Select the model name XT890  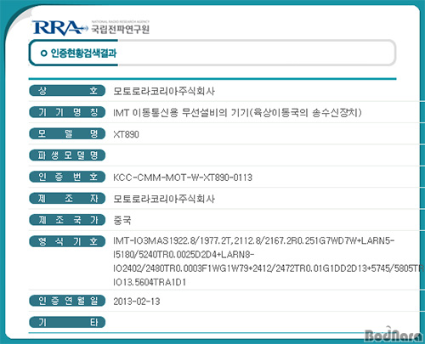pos(126,134)
